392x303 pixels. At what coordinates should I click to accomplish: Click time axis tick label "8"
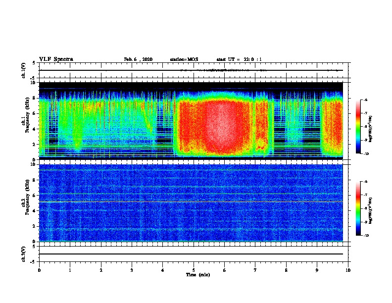pos(286,270)
